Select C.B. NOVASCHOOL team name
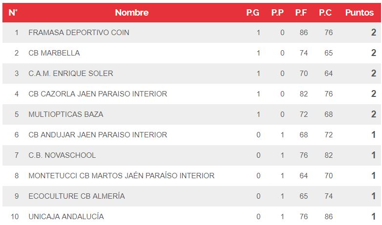 [x=62, y=155]
